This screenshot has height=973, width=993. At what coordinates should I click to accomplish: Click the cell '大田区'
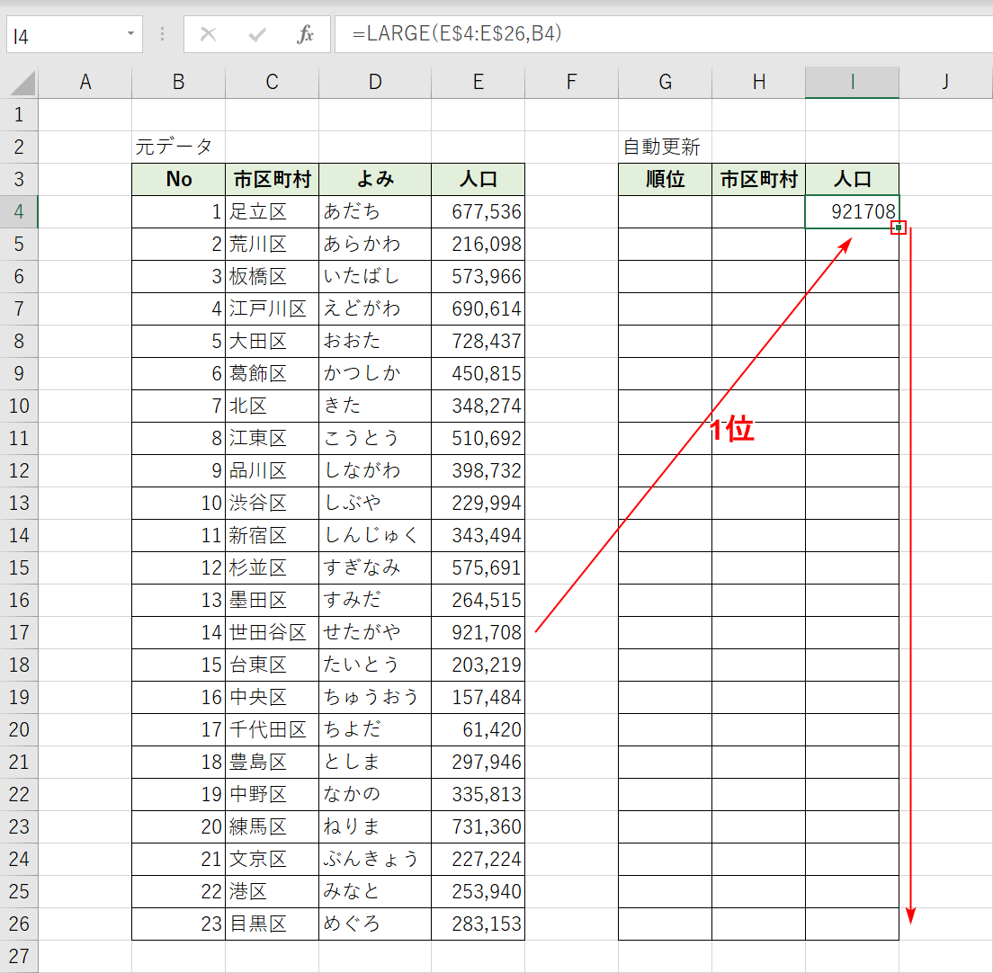click(x=272, y=341)
